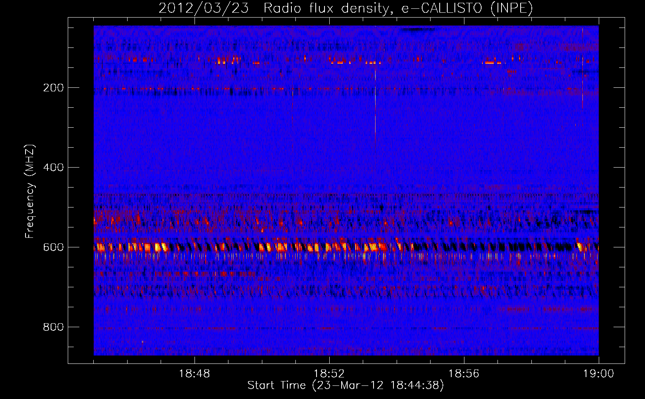Viewport: 645px width, 399px height.
Task: Click the 18:48 time tick label
Action: pyautogui.click(x=195, y=374)
